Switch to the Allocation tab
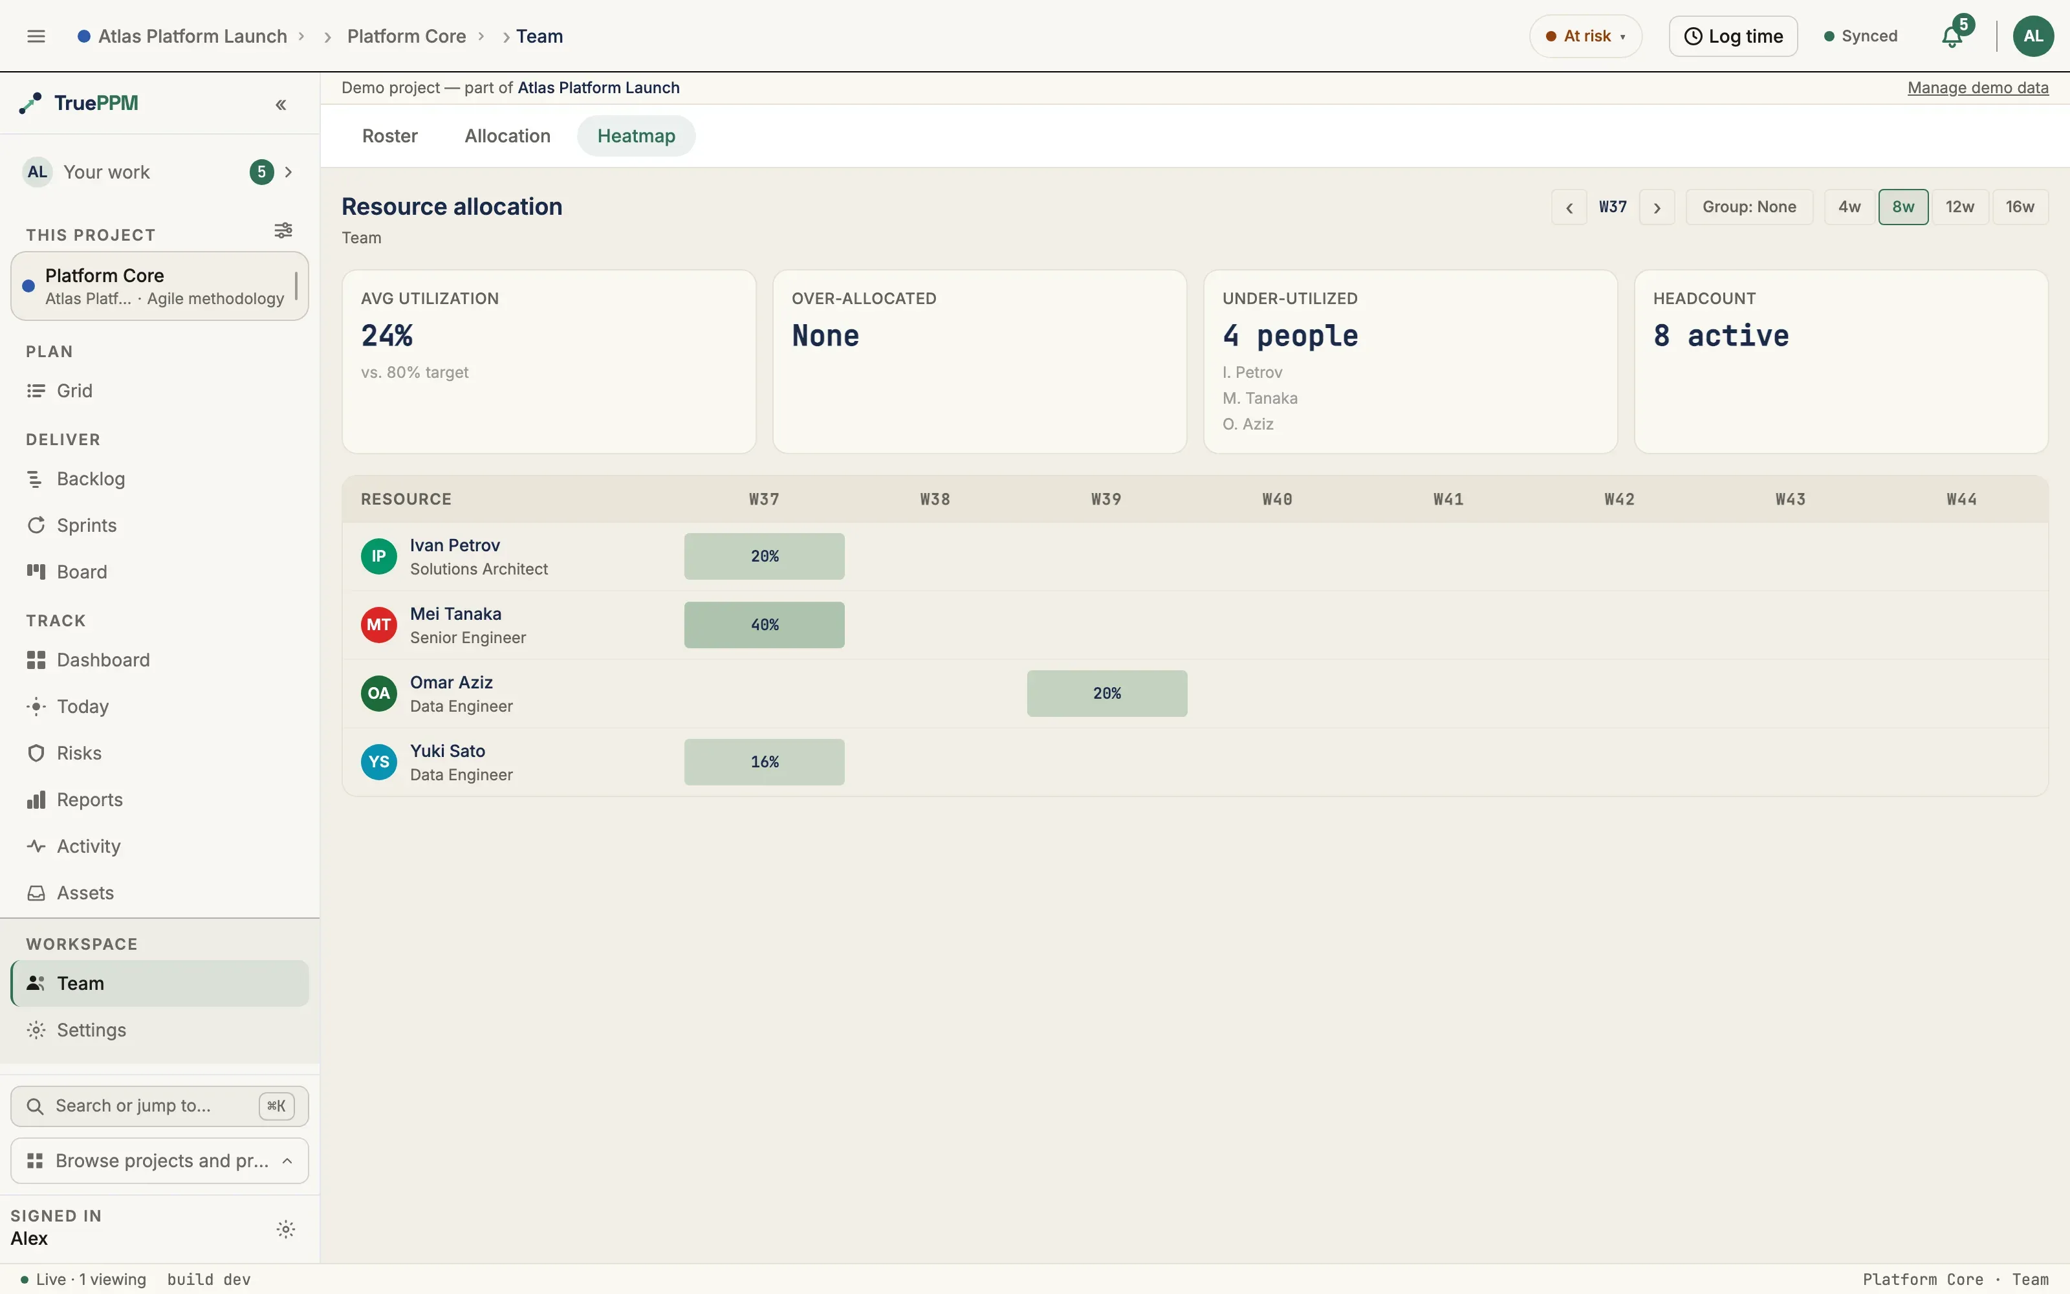 point(507,136)
